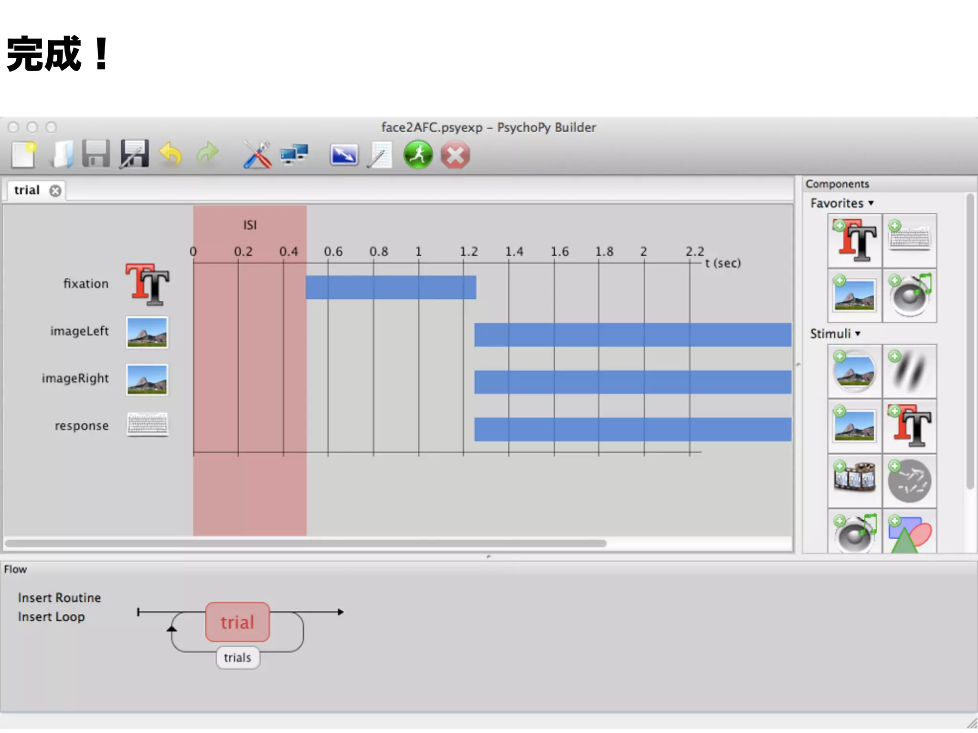Click the fixation timeline bar
Screen dimensions: 978x733
click(x=391, y=287)
